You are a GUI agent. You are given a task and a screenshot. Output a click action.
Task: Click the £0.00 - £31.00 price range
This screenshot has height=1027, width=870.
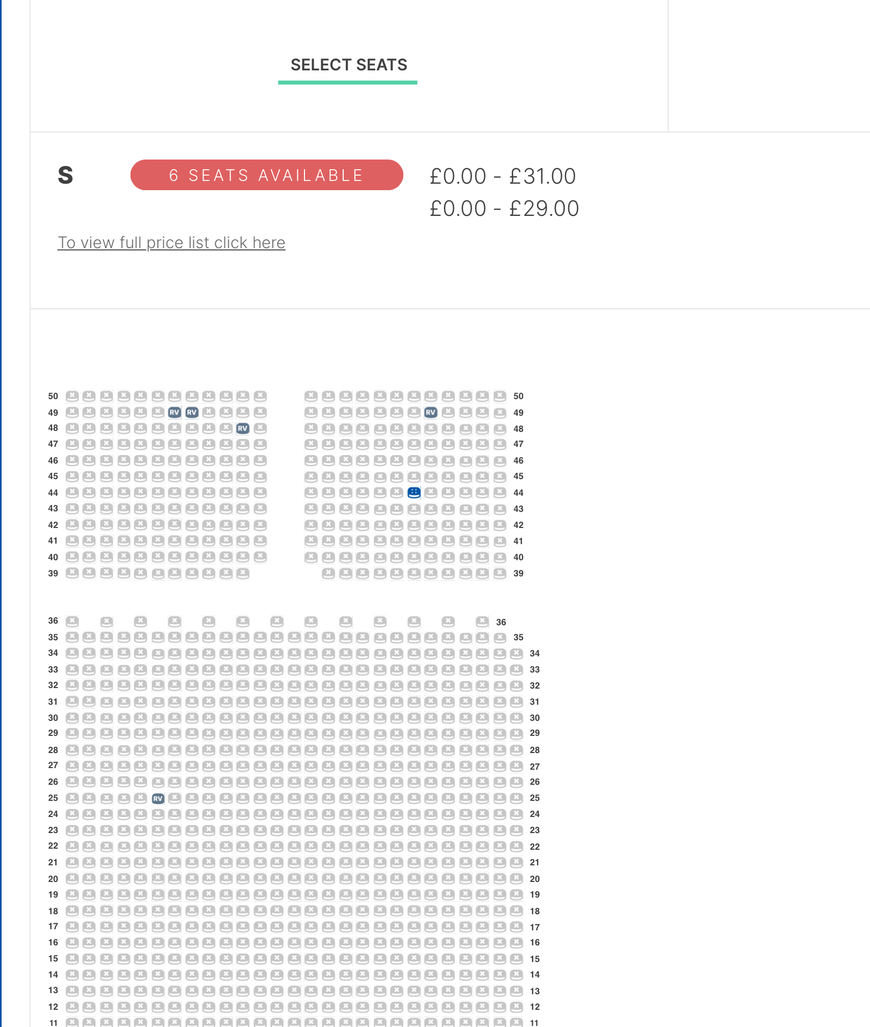coord(503,176)
